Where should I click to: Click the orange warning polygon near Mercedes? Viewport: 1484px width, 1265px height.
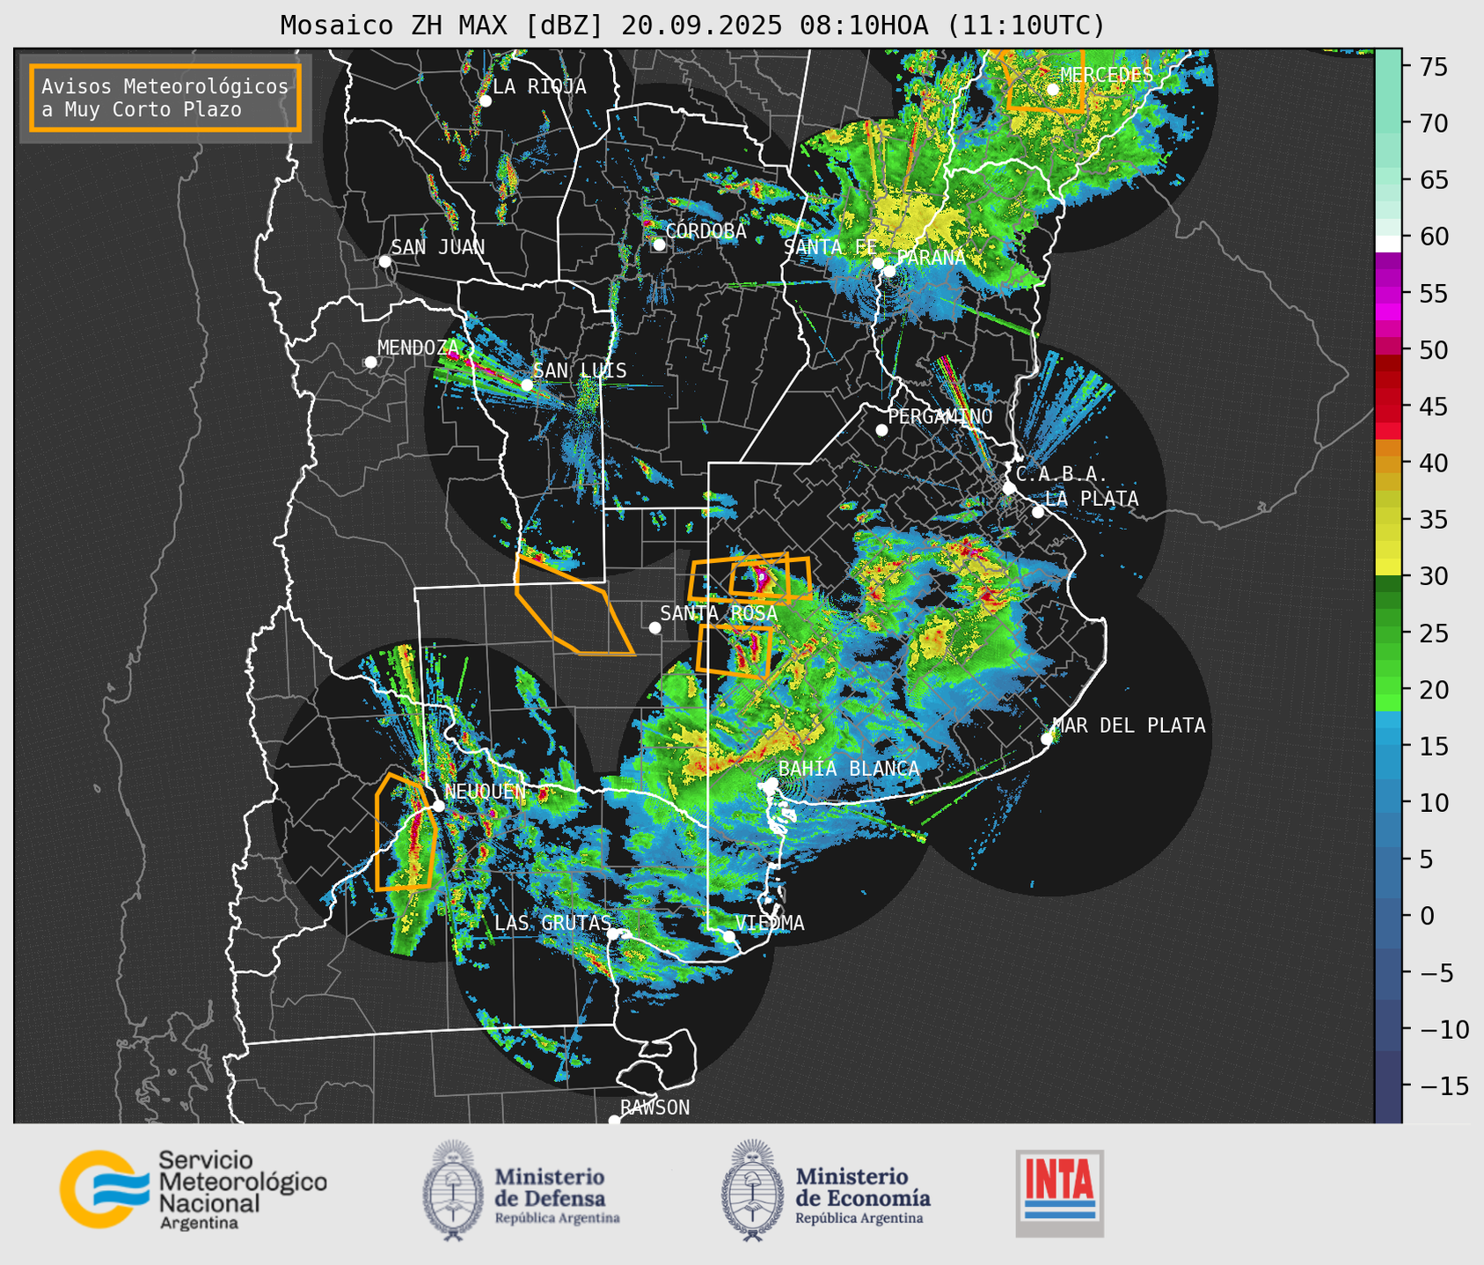pyautogui.click(x=1045, y=81)
